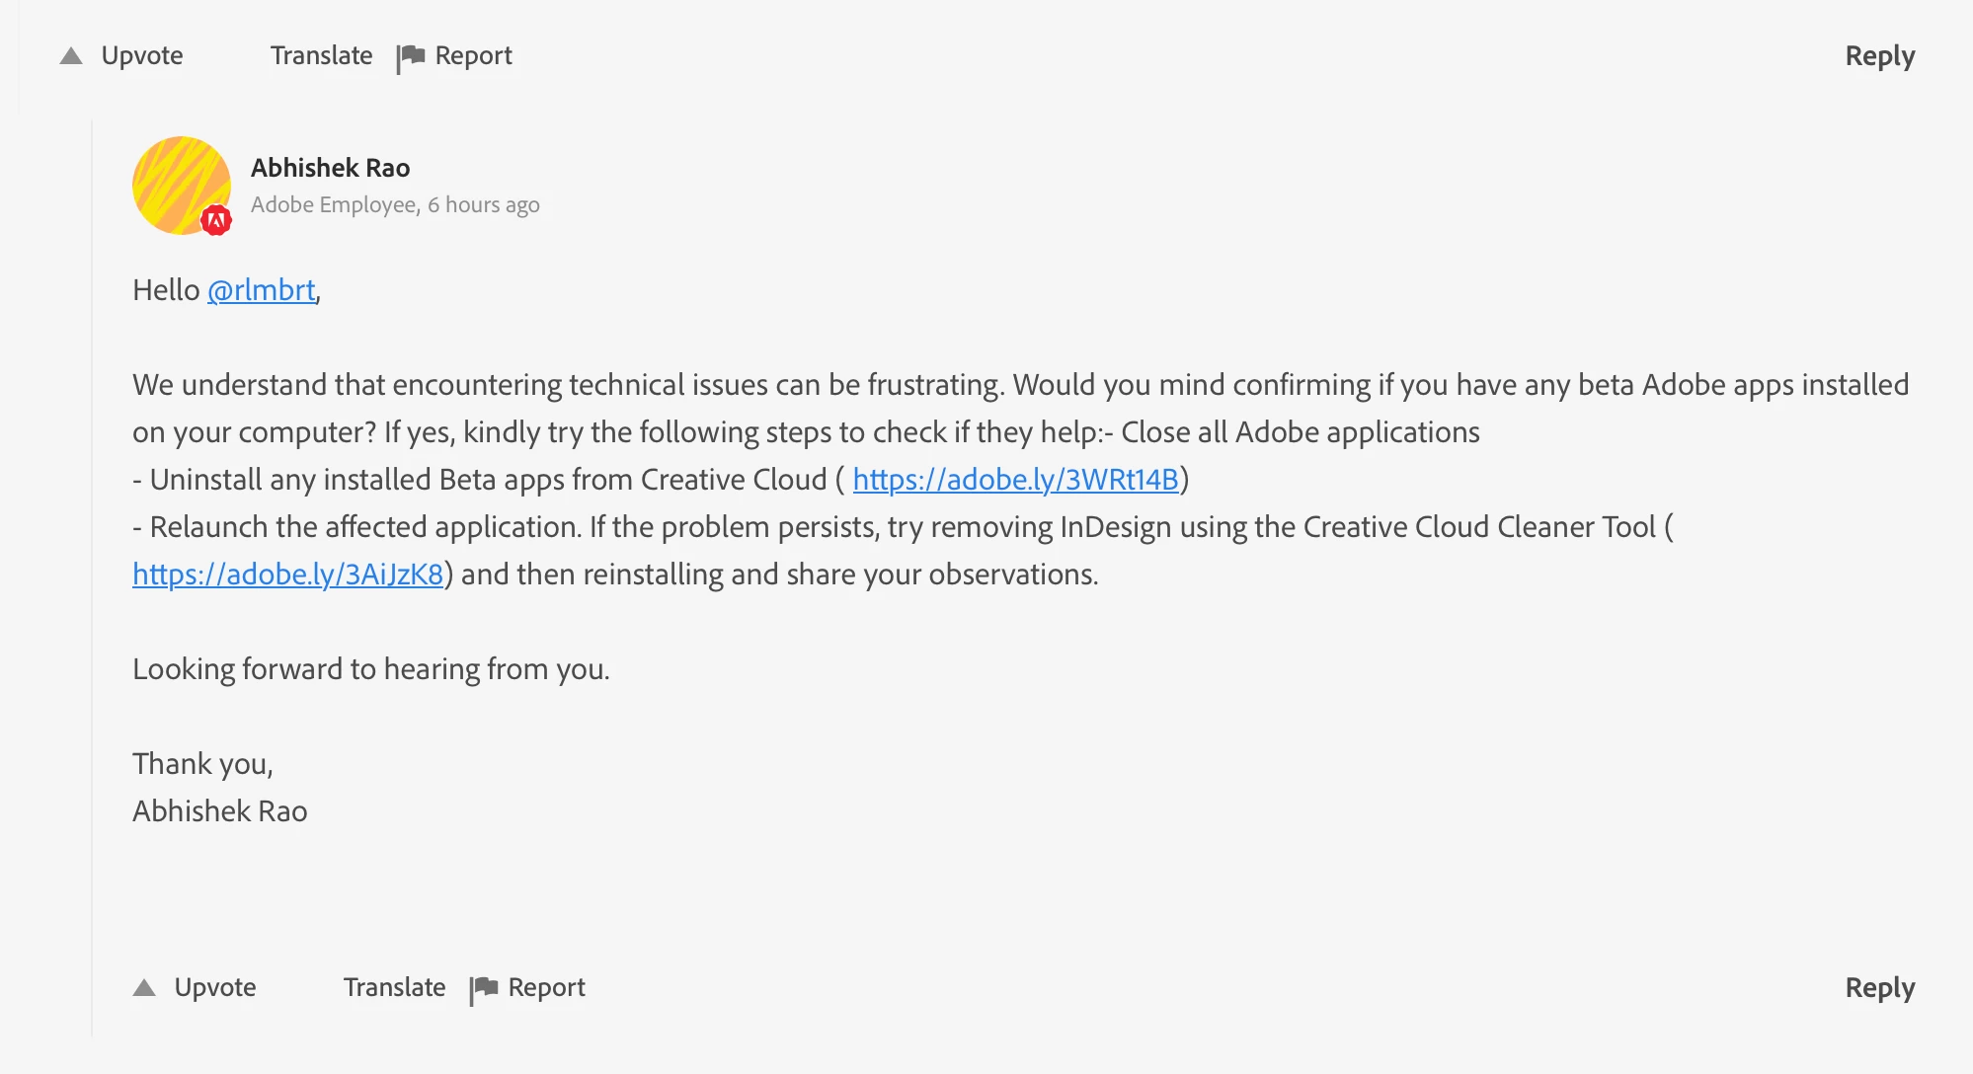Viewport: 1973px width, 1074px height.
Task: Click the @rlmbrt mention link
Action: pos(262,290)
